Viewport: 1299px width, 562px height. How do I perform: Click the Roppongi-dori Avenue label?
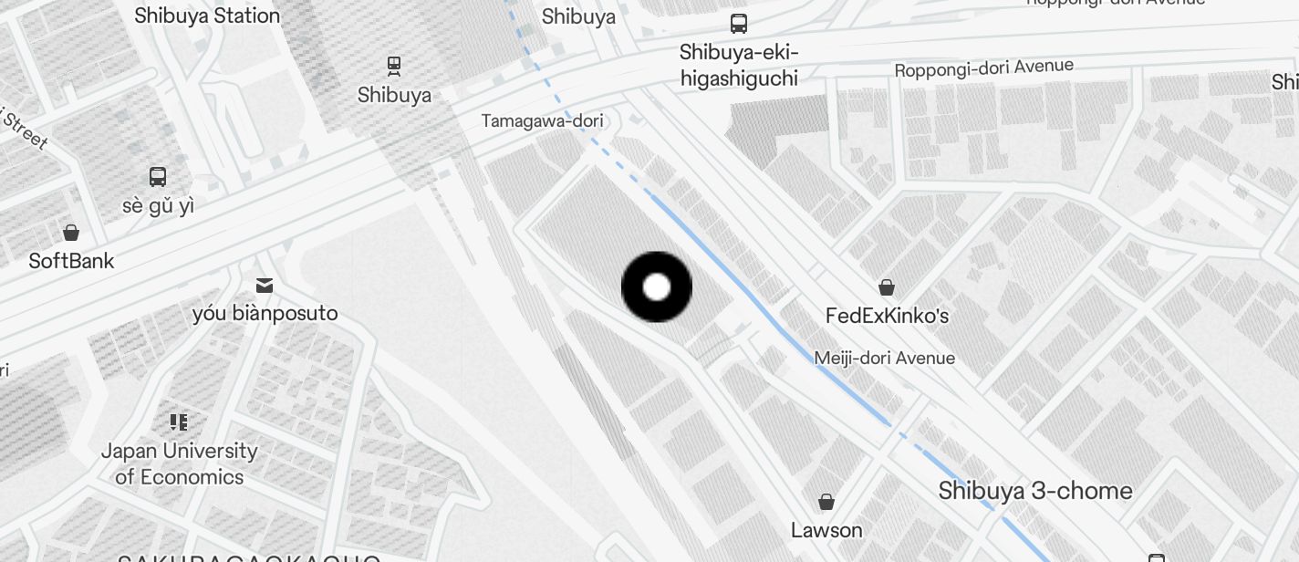tap(984, 68)
